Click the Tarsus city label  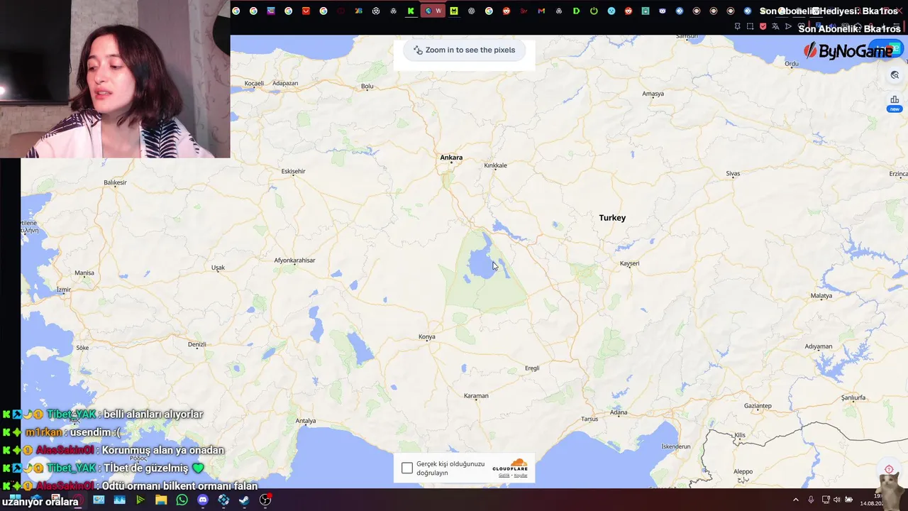pyautogui.click(x=589, y=419)
